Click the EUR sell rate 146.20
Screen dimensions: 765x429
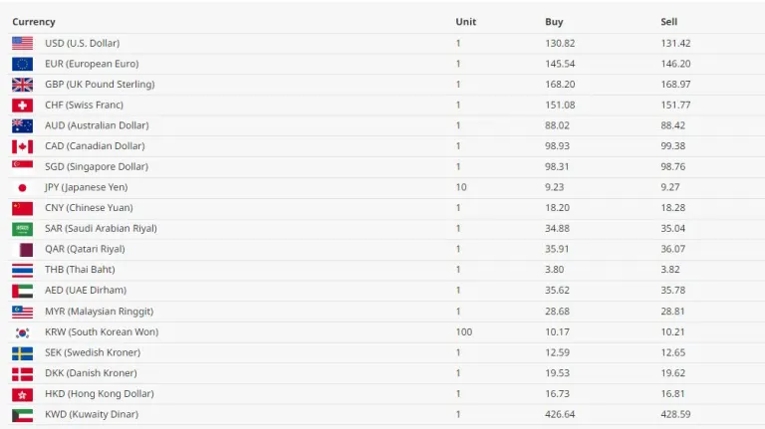[x=675, y=64]
